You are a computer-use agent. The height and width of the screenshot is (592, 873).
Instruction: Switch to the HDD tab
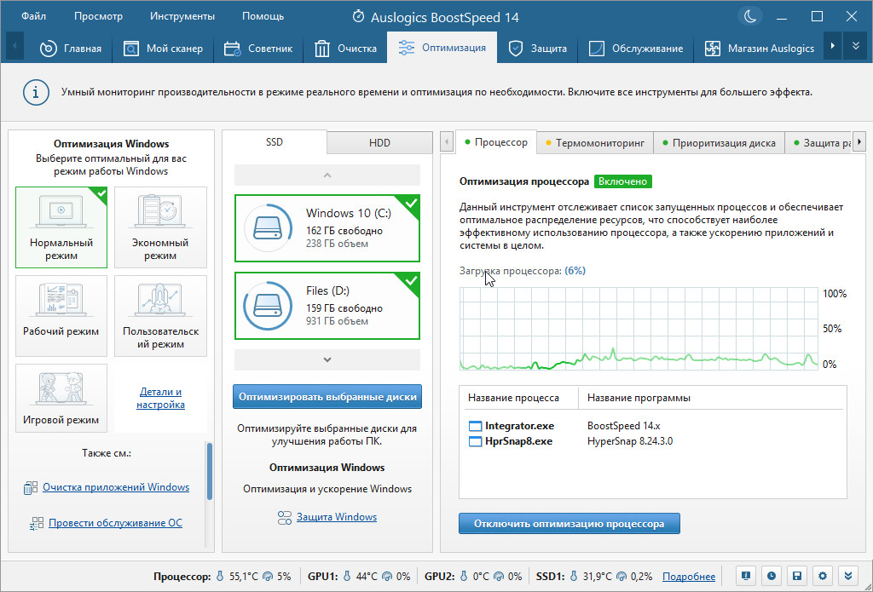379,143
